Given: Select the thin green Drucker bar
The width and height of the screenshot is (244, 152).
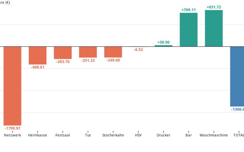Looking at the screenshot, I should click(x=163, y=46).
